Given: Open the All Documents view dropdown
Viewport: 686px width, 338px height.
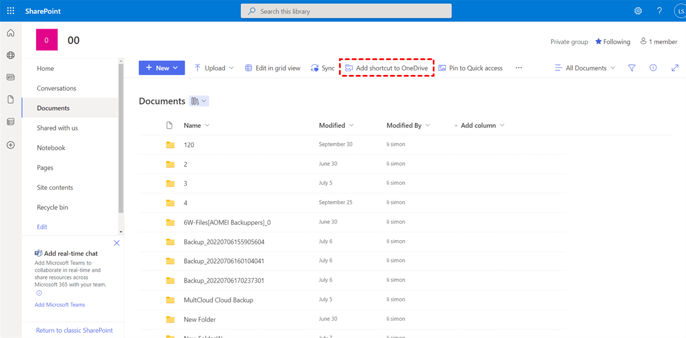Looking at the screenshot, I should click(585, 67).
